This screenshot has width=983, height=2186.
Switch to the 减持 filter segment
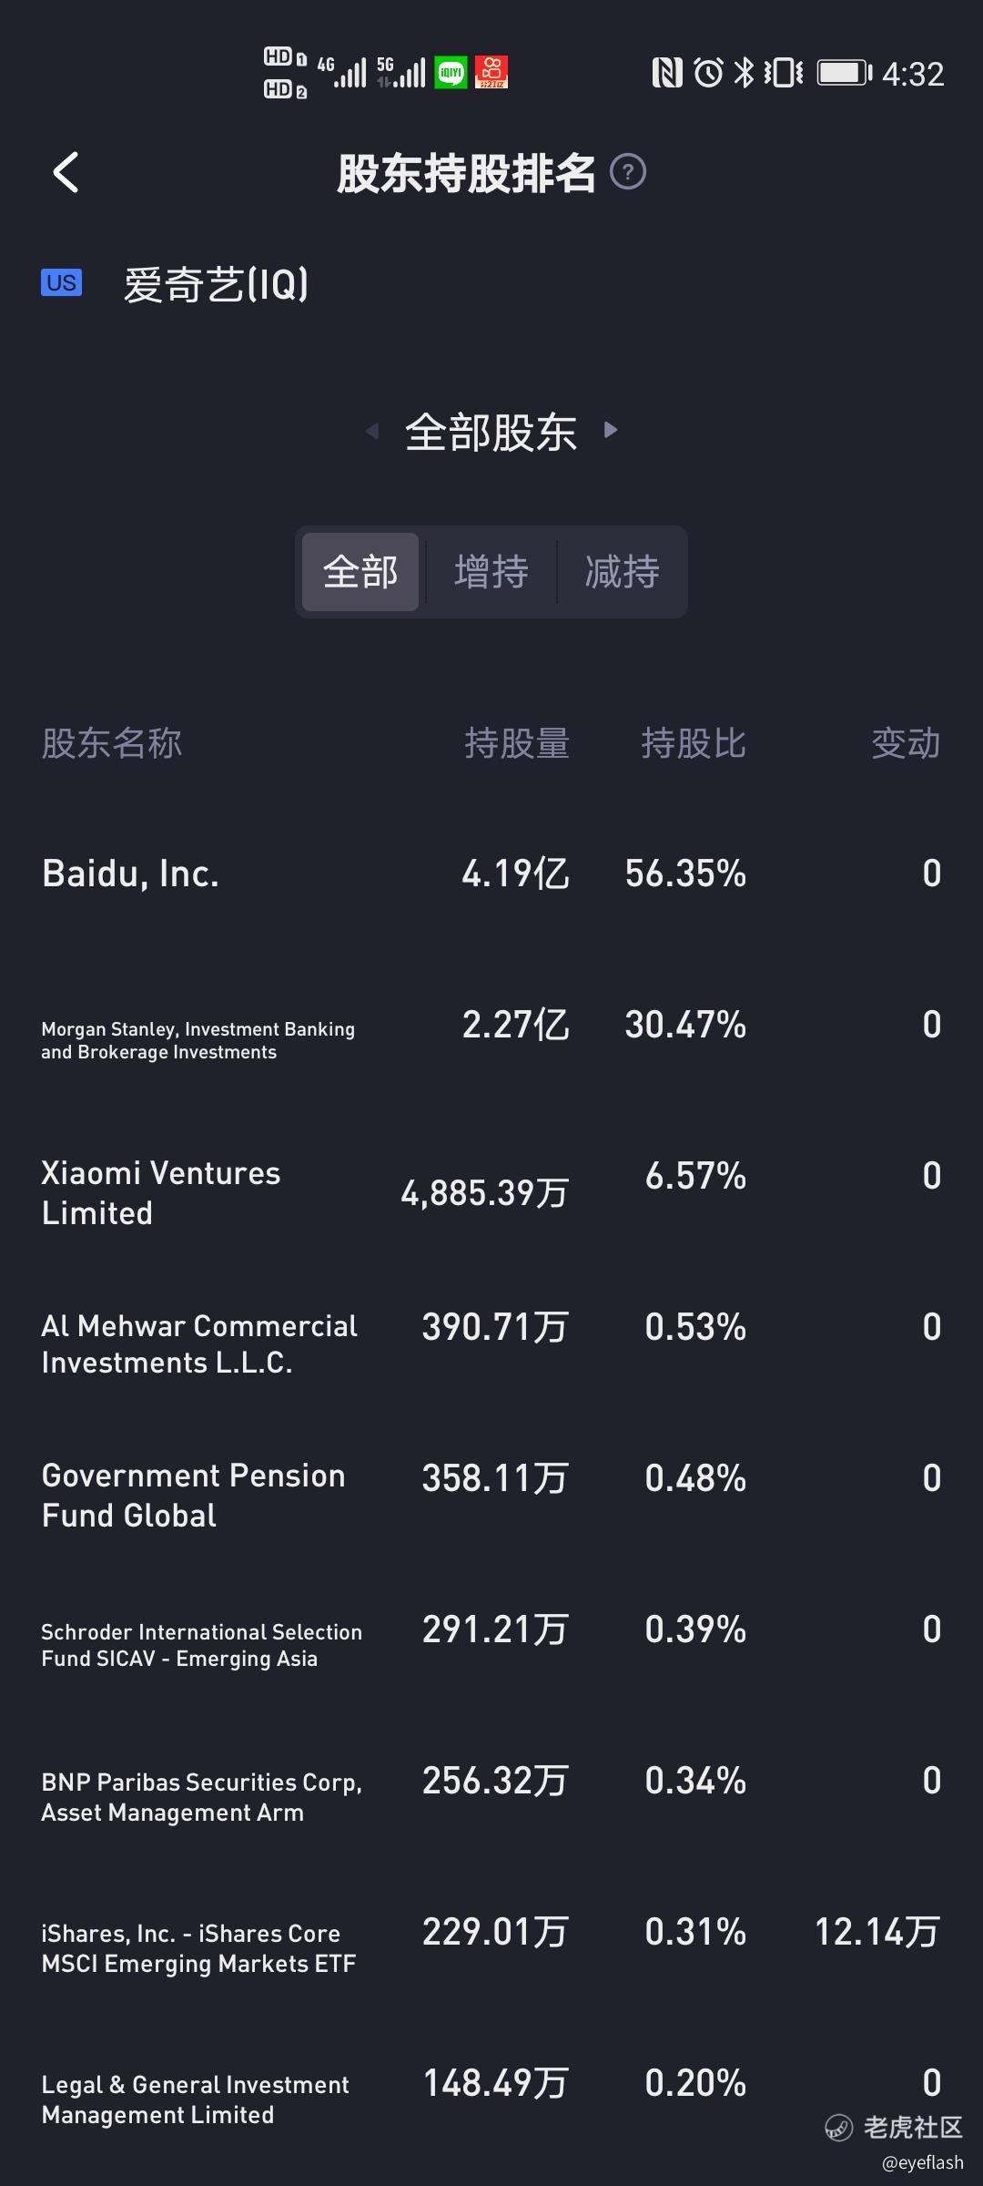(x=623, y=572)
